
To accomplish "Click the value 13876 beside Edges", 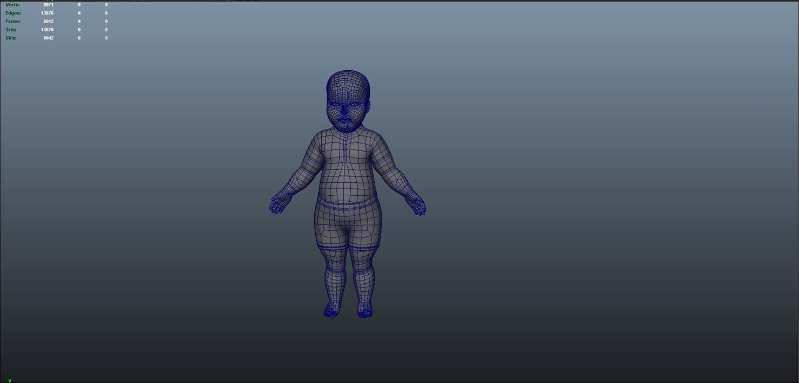I will (48, 12).
